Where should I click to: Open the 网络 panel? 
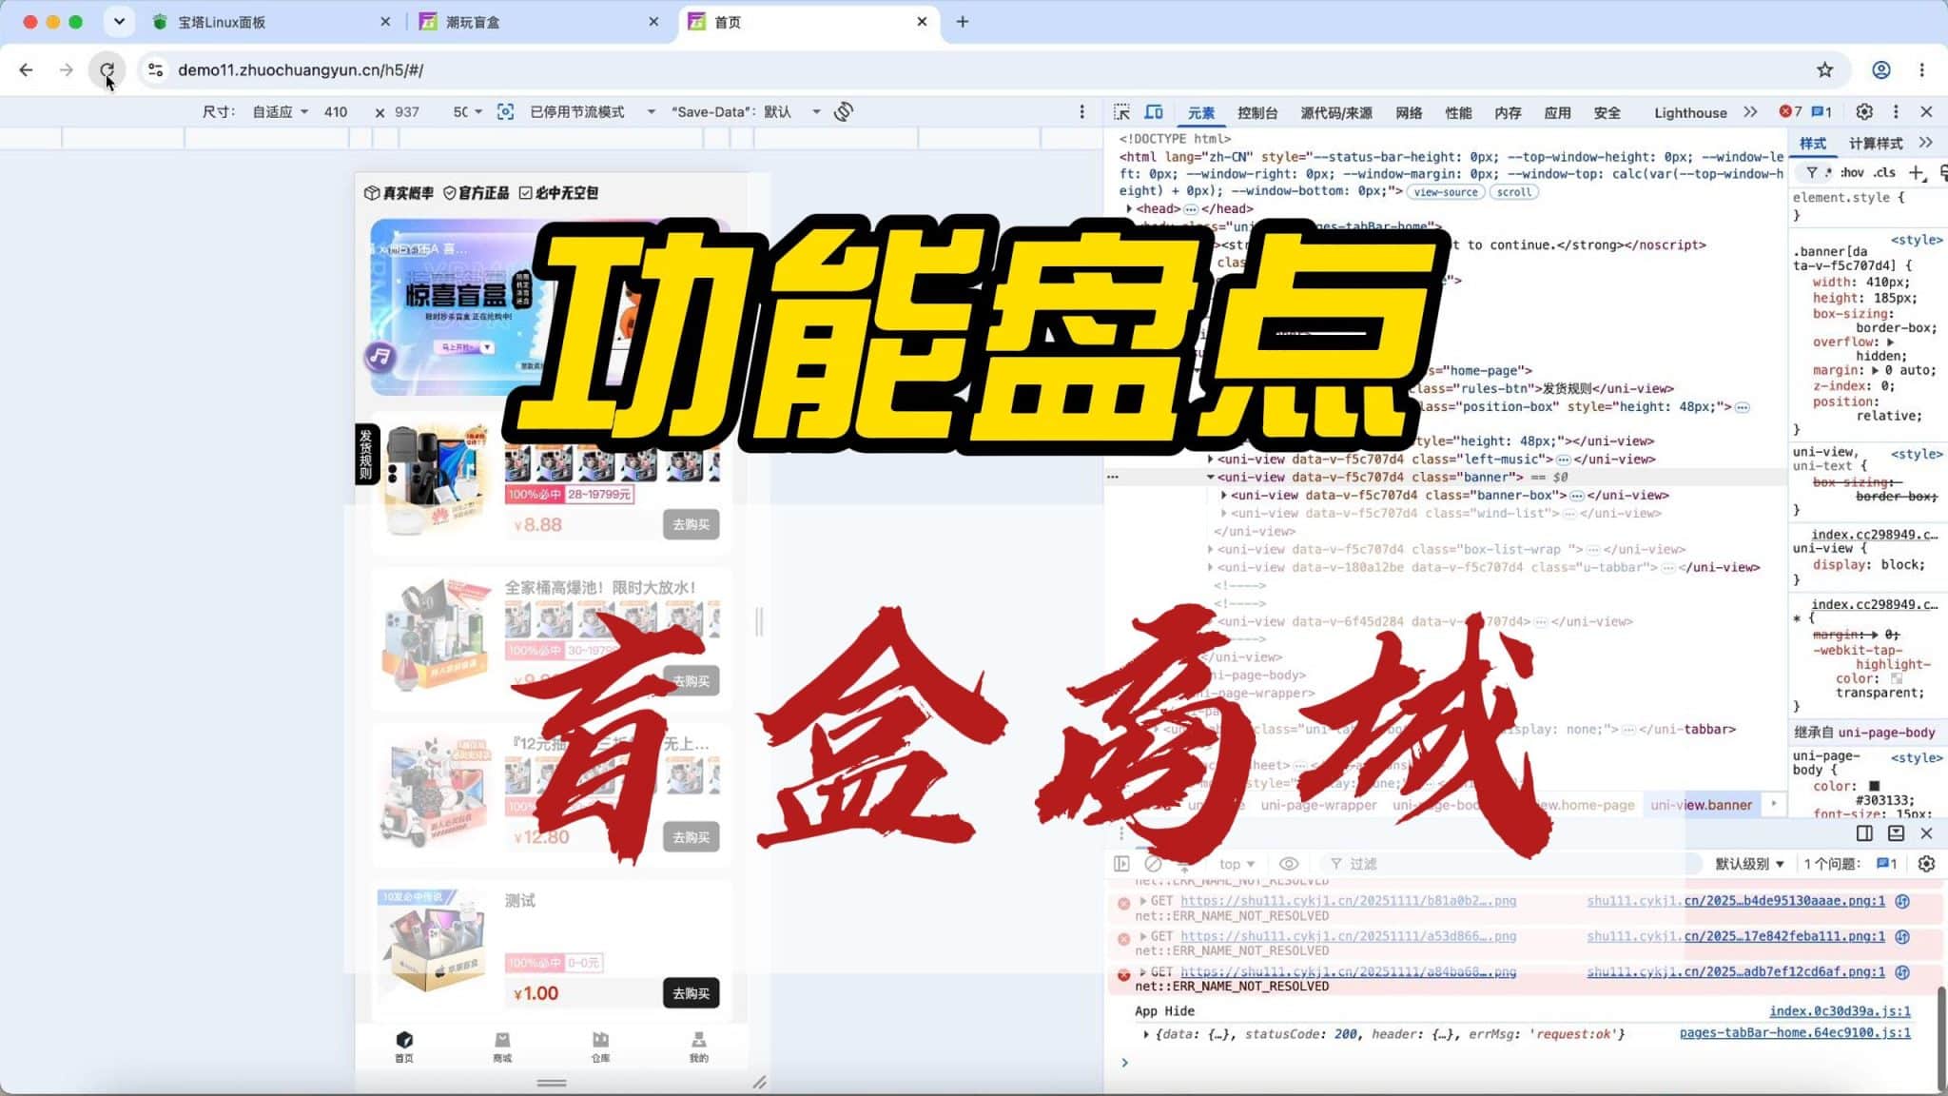[x=1409, y=112]
